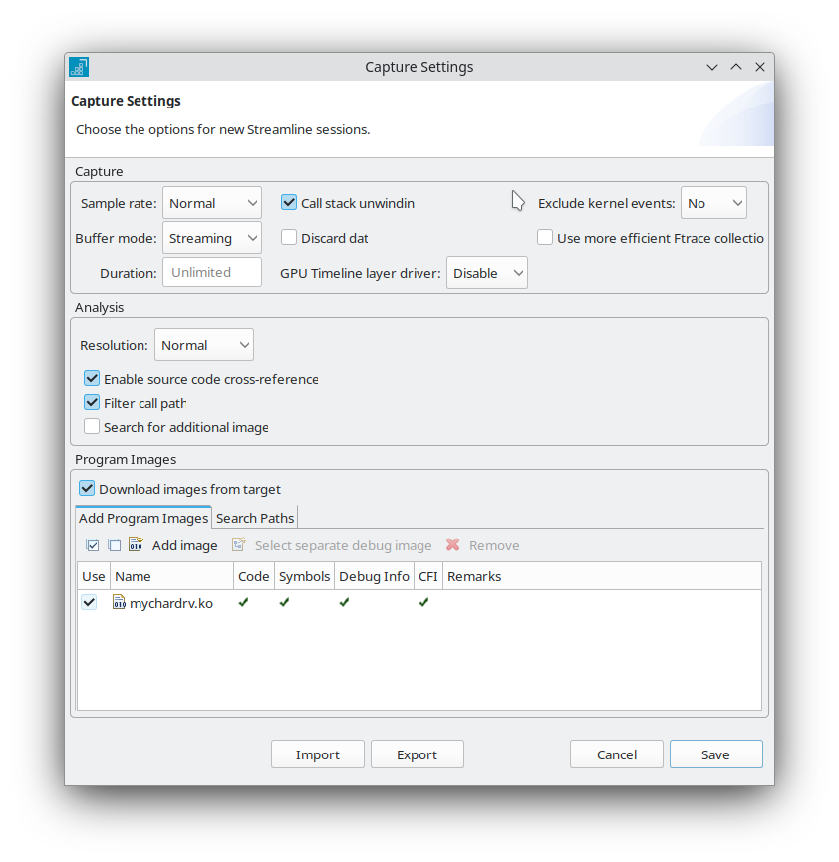Click the green Code checkmark for mychardrv.ko
This screenshot has width=839, height=862.
[243, 602]
